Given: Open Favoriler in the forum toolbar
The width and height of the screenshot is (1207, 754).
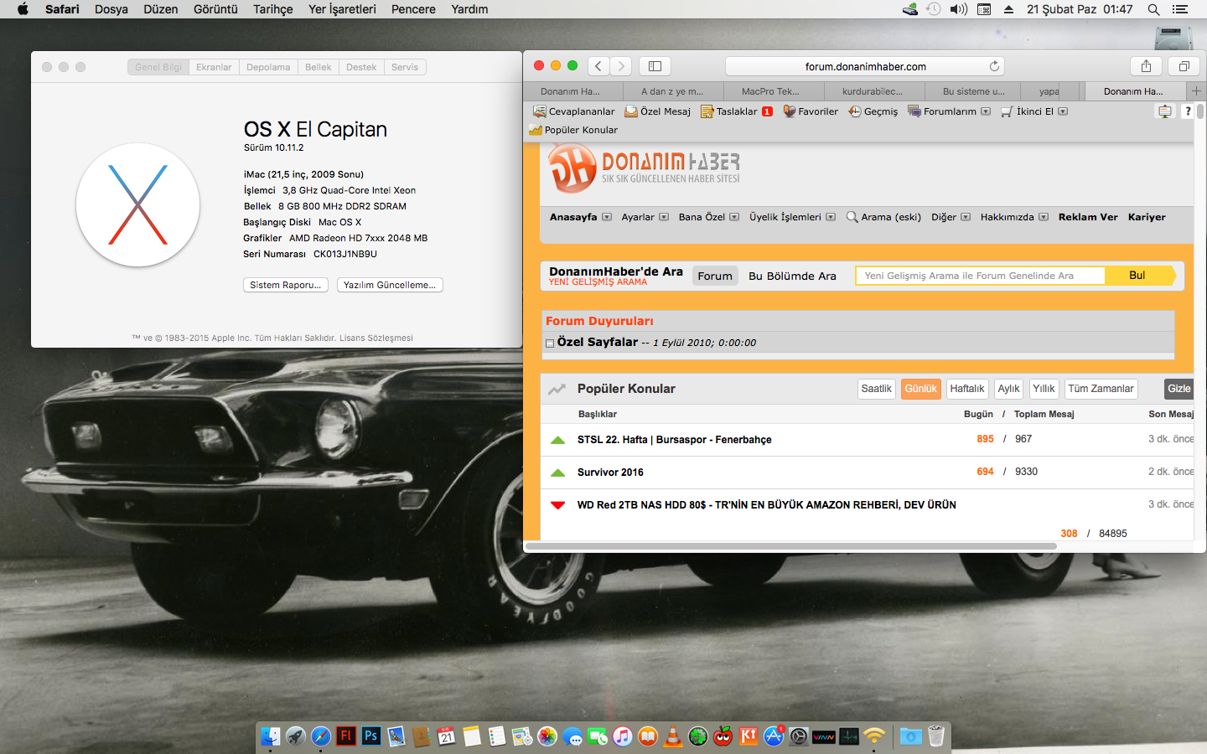Looking at the screenshot, I should tap(811, 111).
